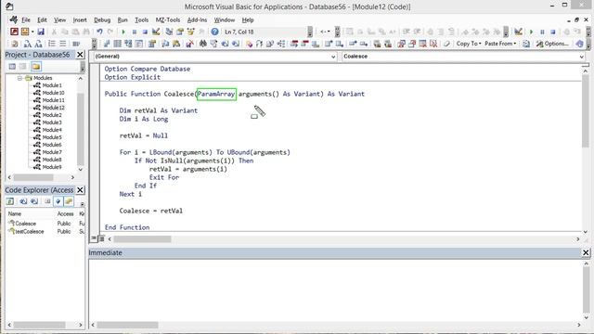594x334 pixels.
Task: Click the project tree scroll-down arrow
Action: coord(81,170)
